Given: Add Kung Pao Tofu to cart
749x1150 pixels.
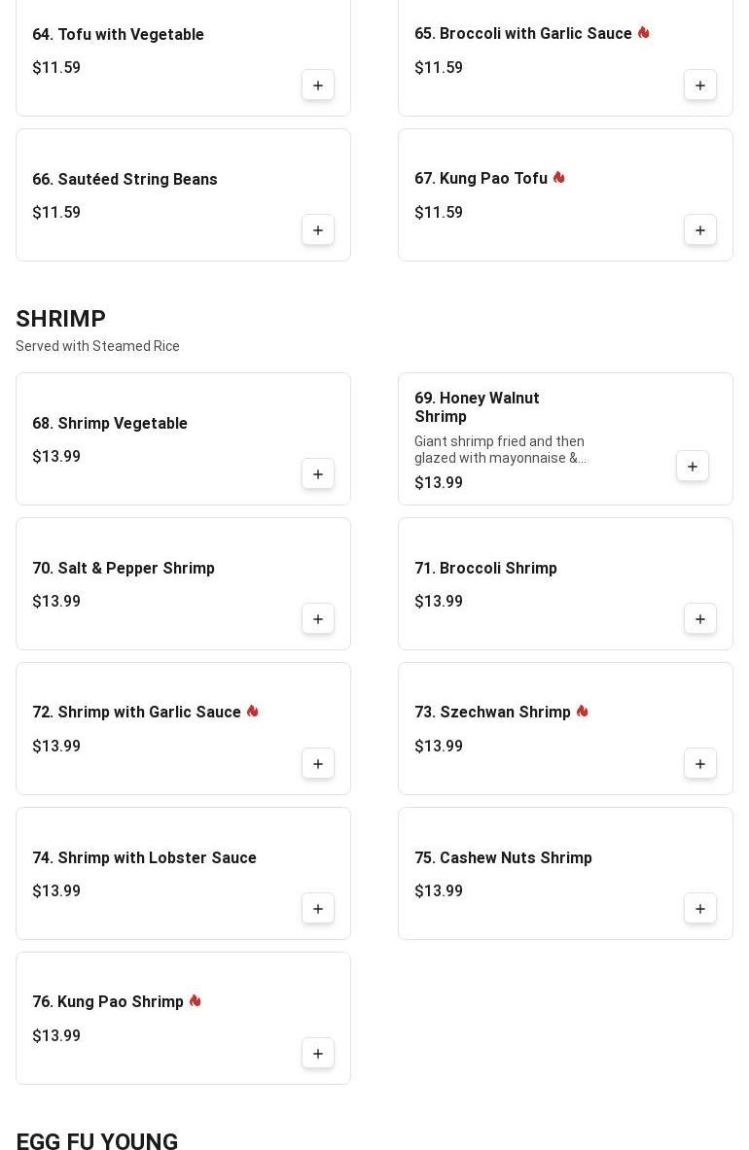Looking at the screenshot, I should tap(700, 230).
